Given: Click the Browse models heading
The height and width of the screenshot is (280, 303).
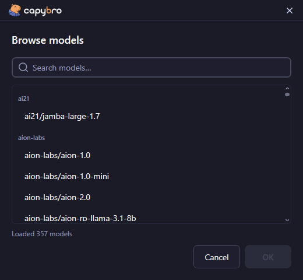Looking at the screenshot, I should pyautogui.click(x=48, y=40).
